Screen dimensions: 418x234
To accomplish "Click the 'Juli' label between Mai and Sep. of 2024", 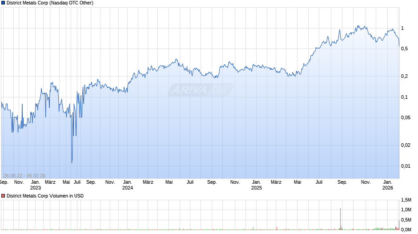I will coord(190,182).
